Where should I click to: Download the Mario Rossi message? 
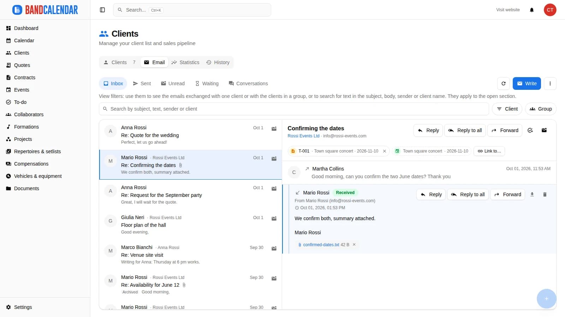[x=532, y=194]
